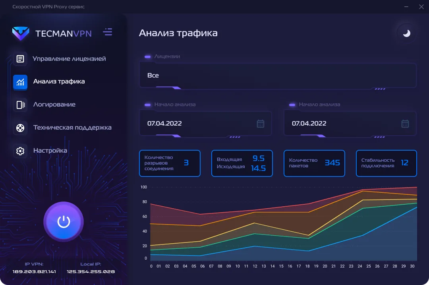
Task: Click the second Начало анализа date field
Action: [x=350, y=124]
